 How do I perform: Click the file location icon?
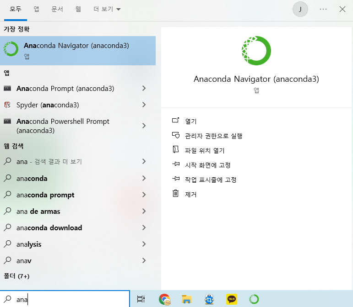point(176,149)
